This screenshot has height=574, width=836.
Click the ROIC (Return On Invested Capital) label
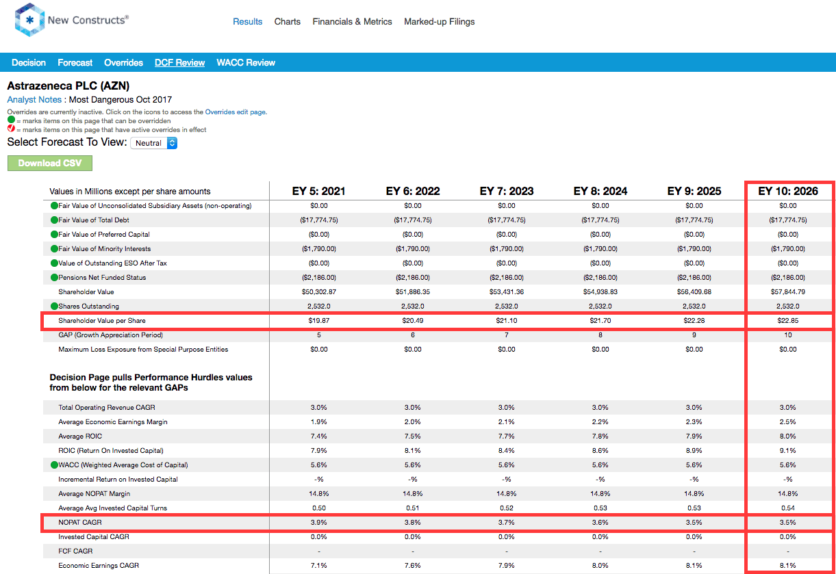111,451
